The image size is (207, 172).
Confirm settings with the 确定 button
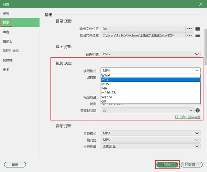167,165
